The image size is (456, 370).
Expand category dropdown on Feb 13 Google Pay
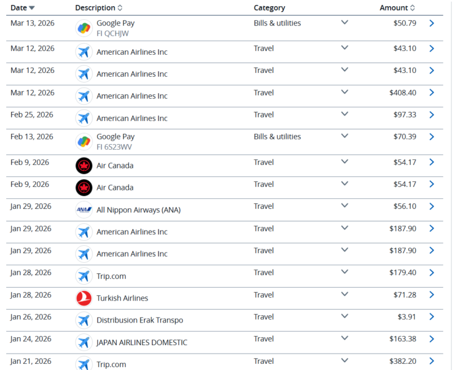point(345,136)
